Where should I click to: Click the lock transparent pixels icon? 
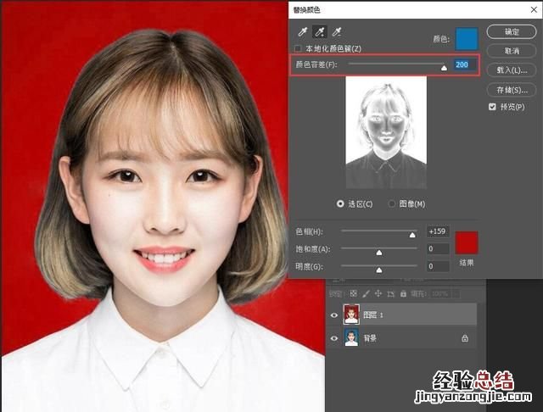click(353, 293)
